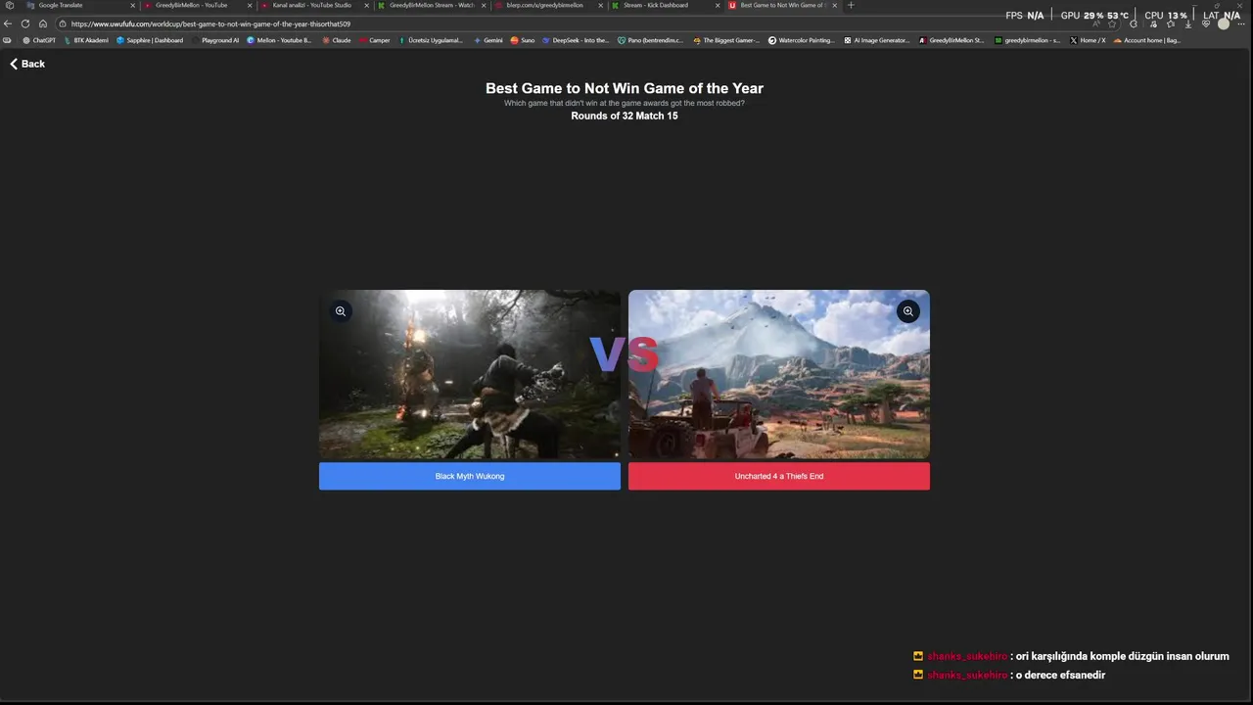This screenshot has height=705, width=1253.
Task: Open the Ücretsiz Uygulamal... bookmark
Action: [431, 40]
